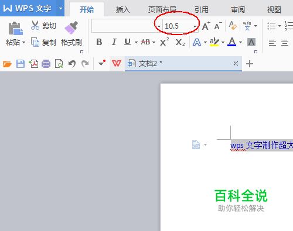The height and width of the screenshot is (231, 293).
Task: Decrease font size with A- icon
Action: pyautogui.click(x=218, y=26)
